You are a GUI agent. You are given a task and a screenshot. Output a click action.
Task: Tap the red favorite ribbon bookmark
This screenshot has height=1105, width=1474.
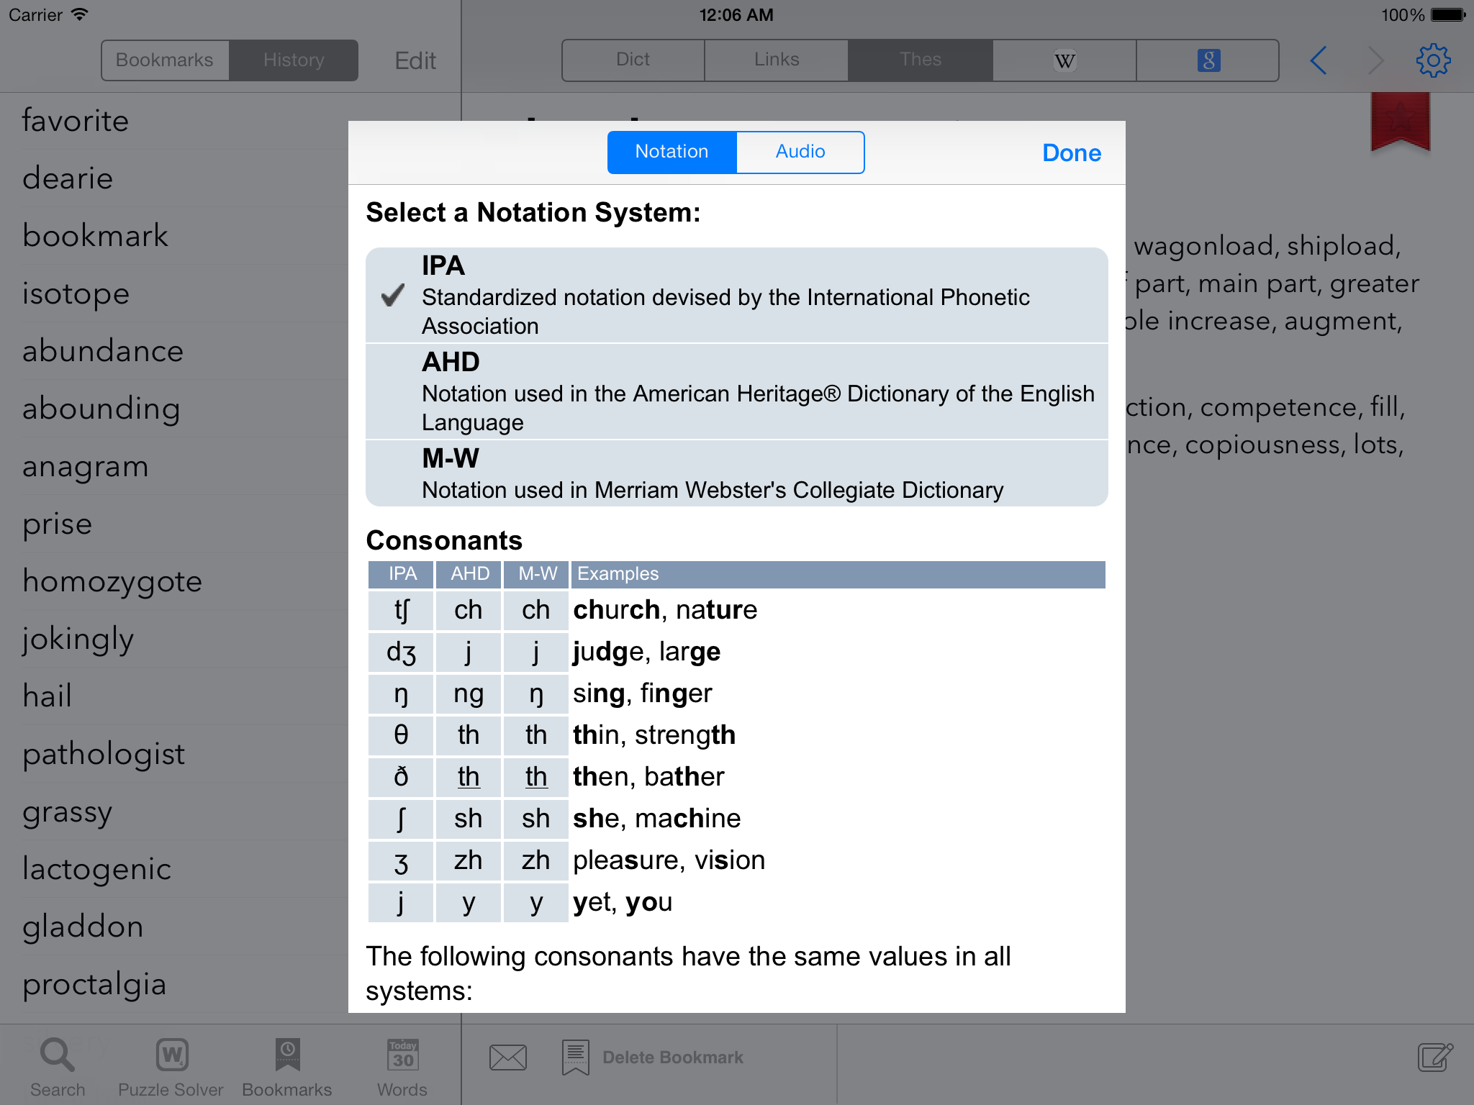coord(1400,122)
